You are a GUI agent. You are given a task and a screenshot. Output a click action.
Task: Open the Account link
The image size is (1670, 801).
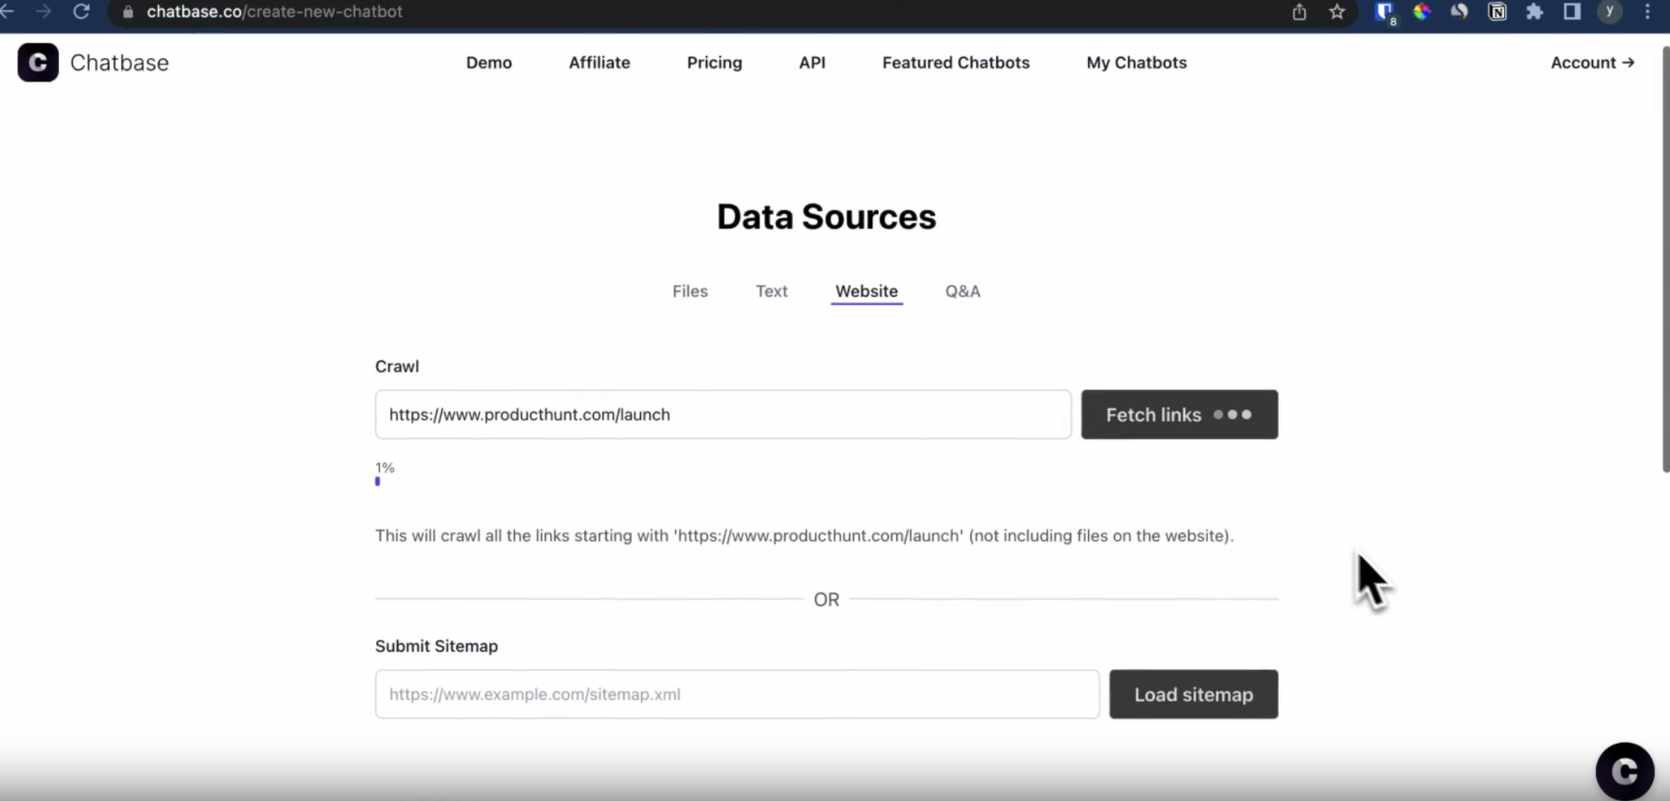pos(1592,63)
